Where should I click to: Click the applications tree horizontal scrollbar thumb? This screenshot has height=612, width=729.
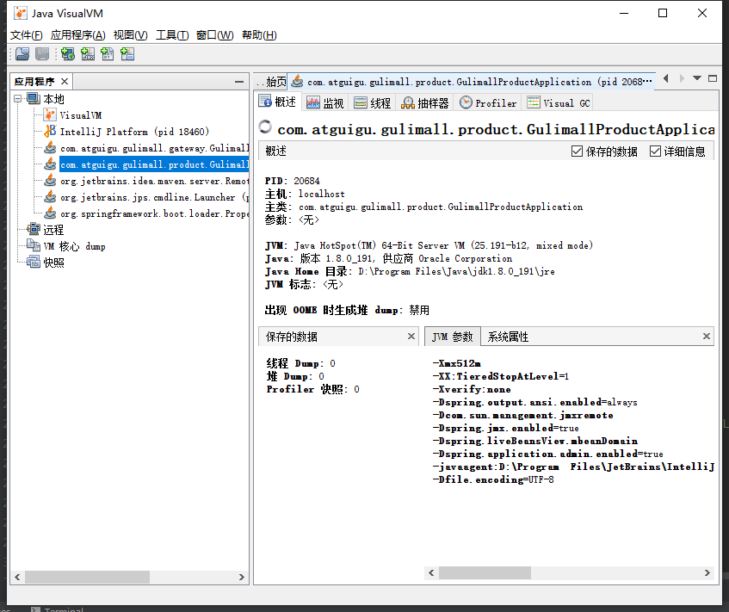coord(87,577)
